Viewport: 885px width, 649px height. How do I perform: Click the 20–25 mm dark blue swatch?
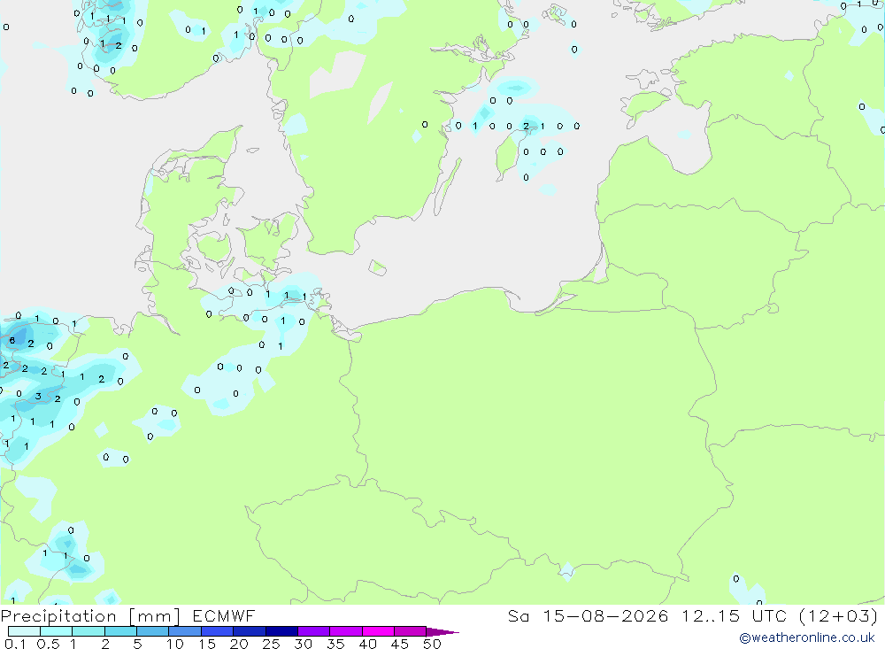point(250,631)
